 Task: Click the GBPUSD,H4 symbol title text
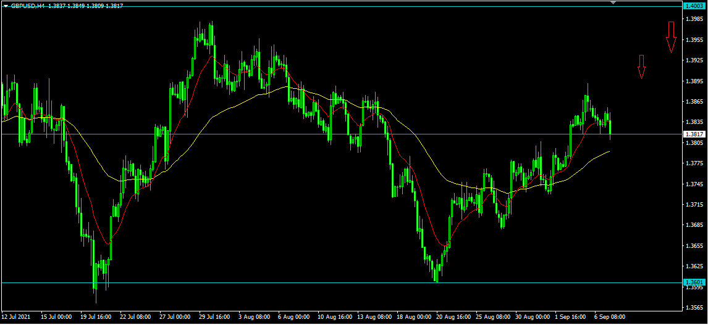tap(28, 6)
